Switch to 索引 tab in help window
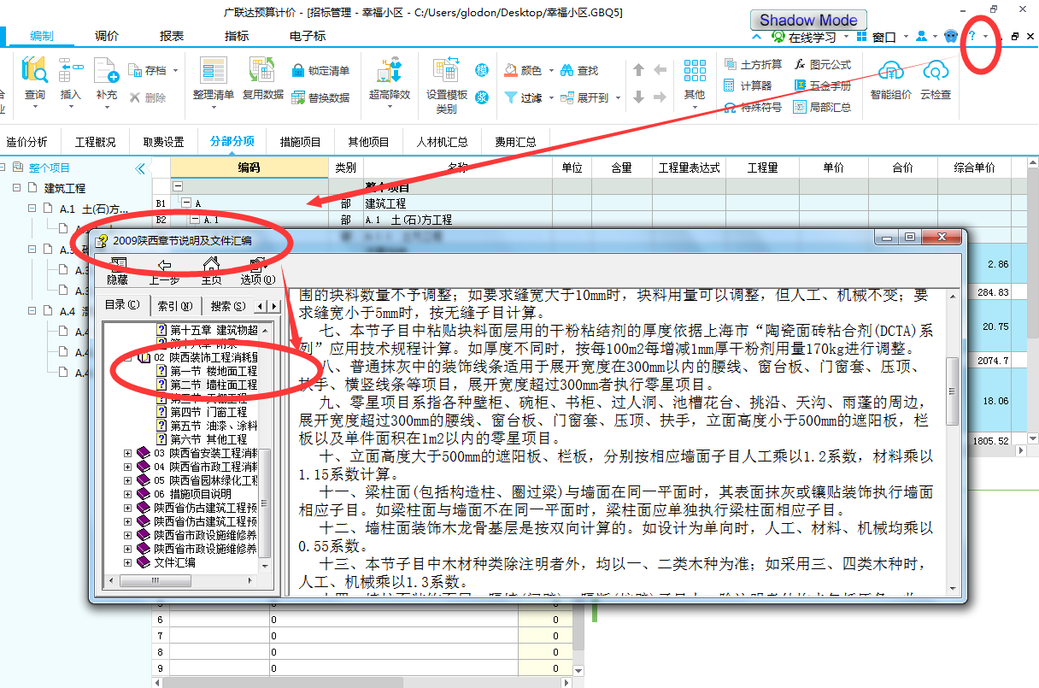This screenshot has width=1039, height=688. [x=177, y=305]
